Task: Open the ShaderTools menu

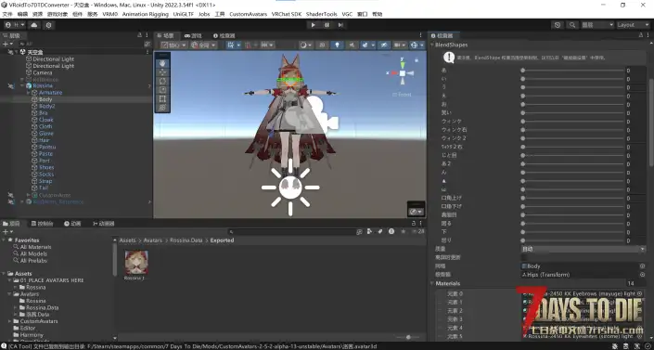Action: click(x=321, y=14)
